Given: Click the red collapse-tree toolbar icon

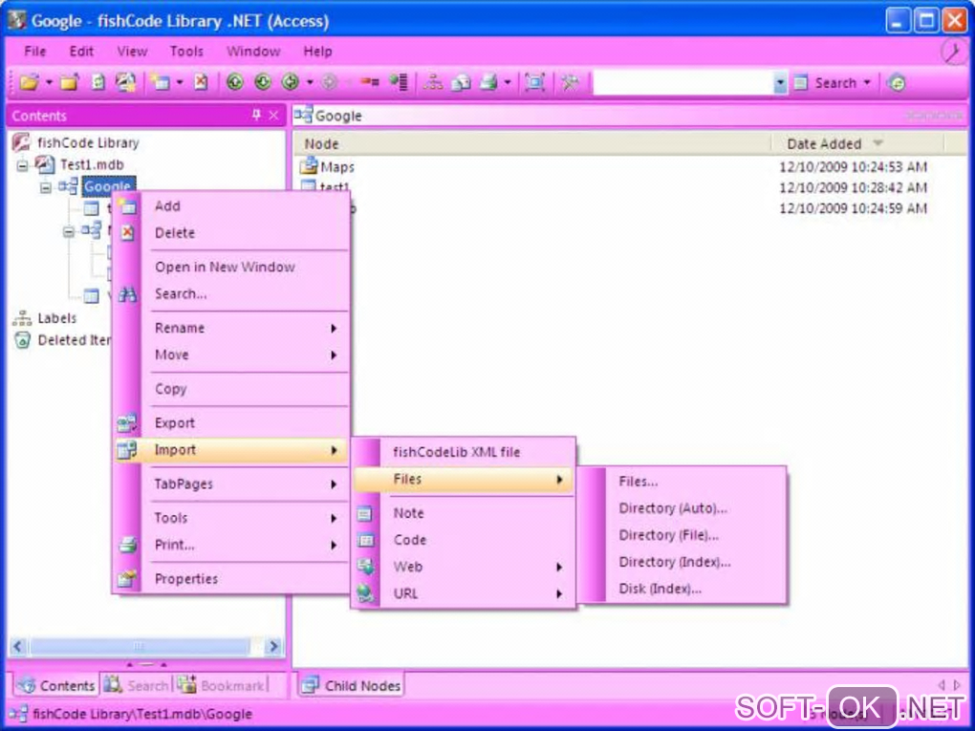Looking at the screenshot, I should coord(370,82).
